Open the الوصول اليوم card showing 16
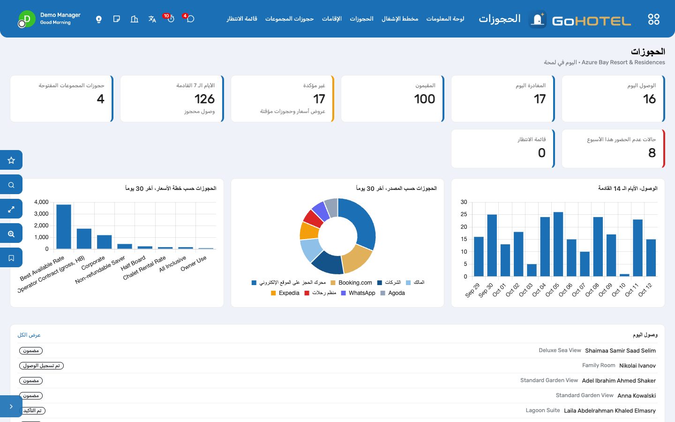Image resolution: width=675 pixels, height=422 pixels. pos(613,99)
